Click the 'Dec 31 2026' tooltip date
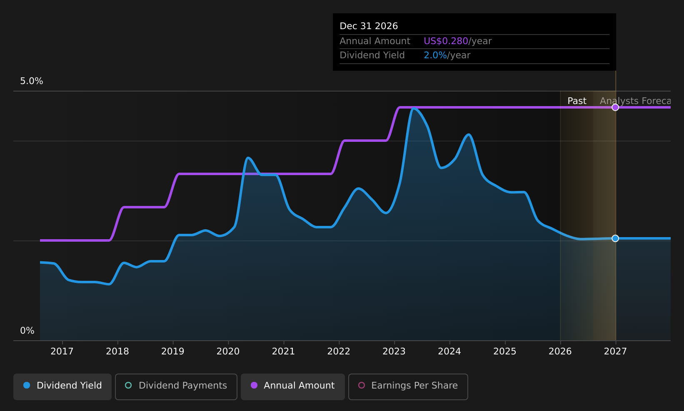Image resolution: width=684 pixels, height=411 pixels. coord(369,26)
